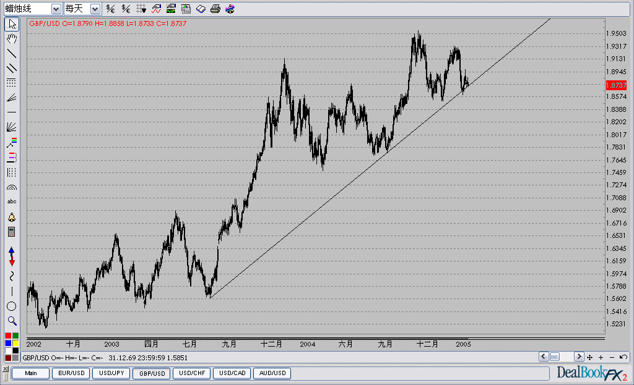
Task: Click the horizontal scrollbar right arrow
Action: click(579, 357)
